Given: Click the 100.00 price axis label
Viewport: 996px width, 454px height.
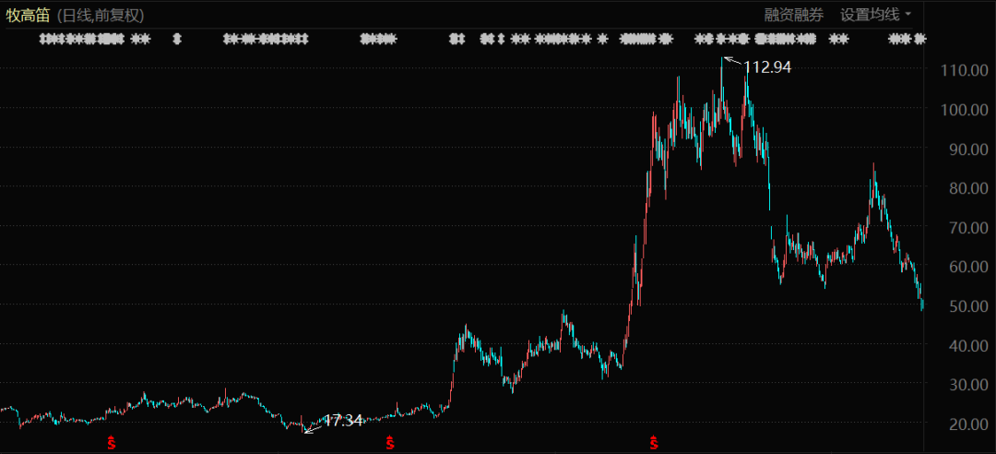Looking at the screenshot, I should pyautogui.click(x=965, y=109).
